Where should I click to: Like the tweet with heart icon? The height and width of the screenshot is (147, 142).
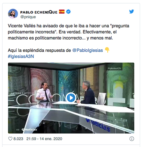pyautogui.click(x=10, y=139)
